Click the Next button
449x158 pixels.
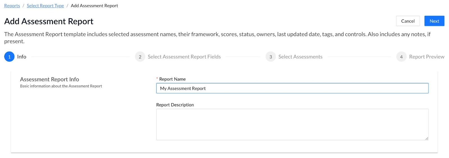pyautogui.click(x=434, y=21)
